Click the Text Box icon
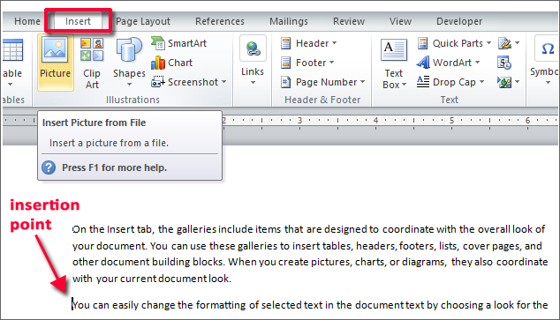The image size is (560, 320). tap(394, 50)
